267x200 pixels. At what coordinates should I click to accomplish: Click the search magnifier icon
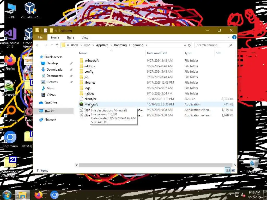pyautogui.click(x=230, y=45)
